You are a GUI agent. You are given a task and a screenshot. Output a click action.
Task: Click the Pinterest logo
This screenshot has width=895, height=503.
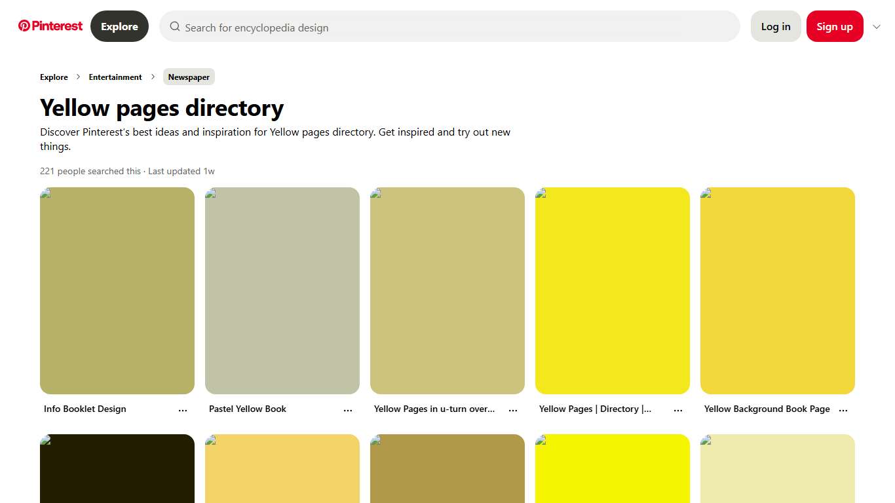(50, 26)
